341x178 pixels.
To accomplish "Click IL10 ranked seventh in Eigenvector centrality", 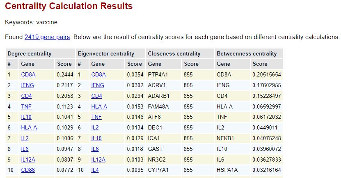I will tap(96, 138).
